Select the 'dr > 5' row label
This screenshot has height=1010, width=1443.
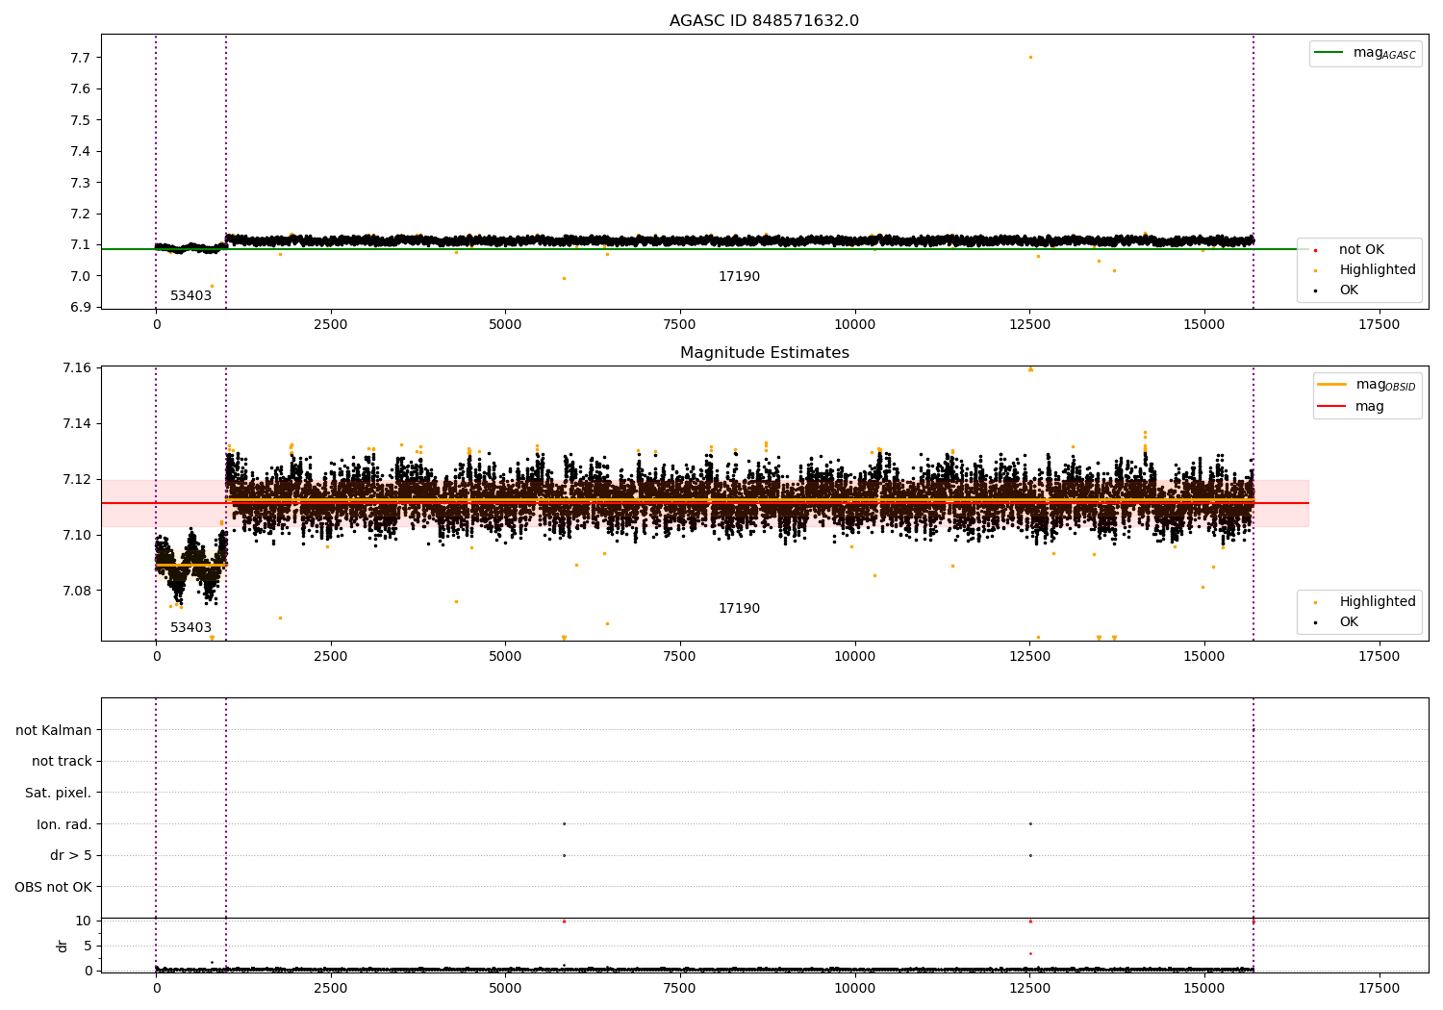coord(71,856)
